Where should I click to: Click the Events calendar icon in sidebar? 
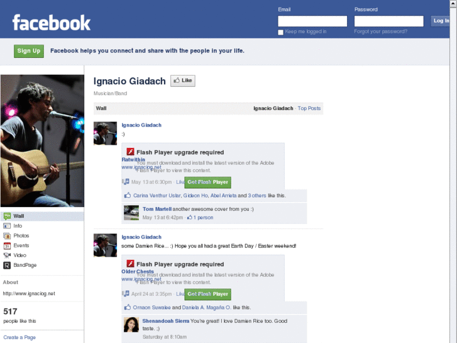[7, 246]
